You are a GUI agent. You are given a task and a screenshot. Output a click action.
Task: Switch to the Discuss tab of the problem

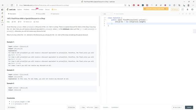point(41,14)
